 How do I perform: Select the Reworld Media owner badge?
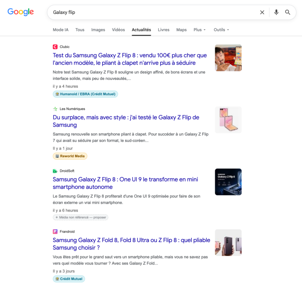70,156
